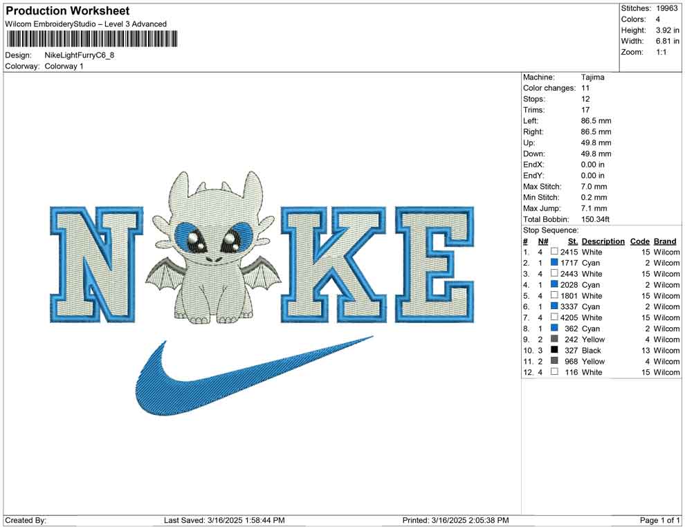Click the Machine value Tajima
685x527 pixels.
tap(593, 77)
